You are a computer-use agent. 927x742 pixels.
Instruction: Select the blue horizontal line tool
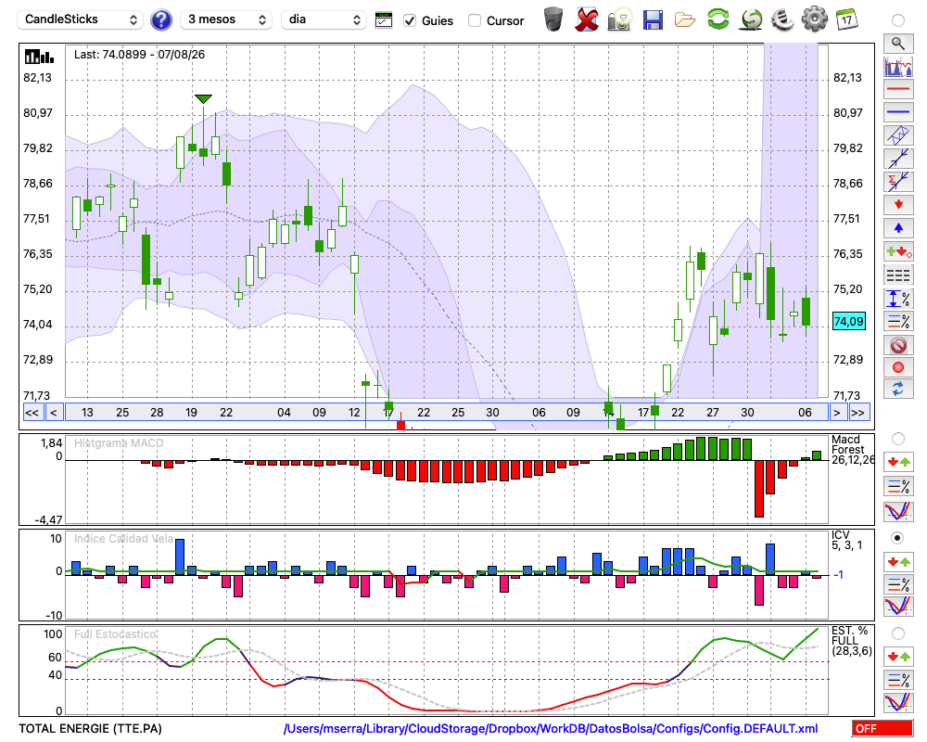898,112
